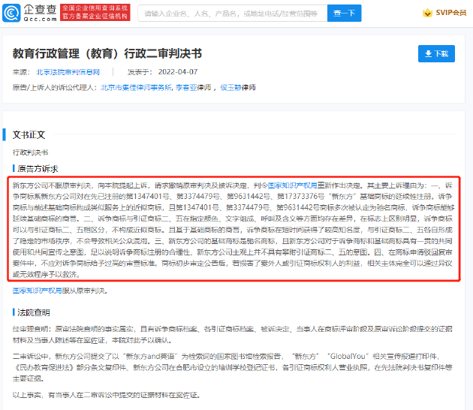Open 国家知识产权局 link inside highlighted paragraph
473x410 pixels.
point(292,185)
